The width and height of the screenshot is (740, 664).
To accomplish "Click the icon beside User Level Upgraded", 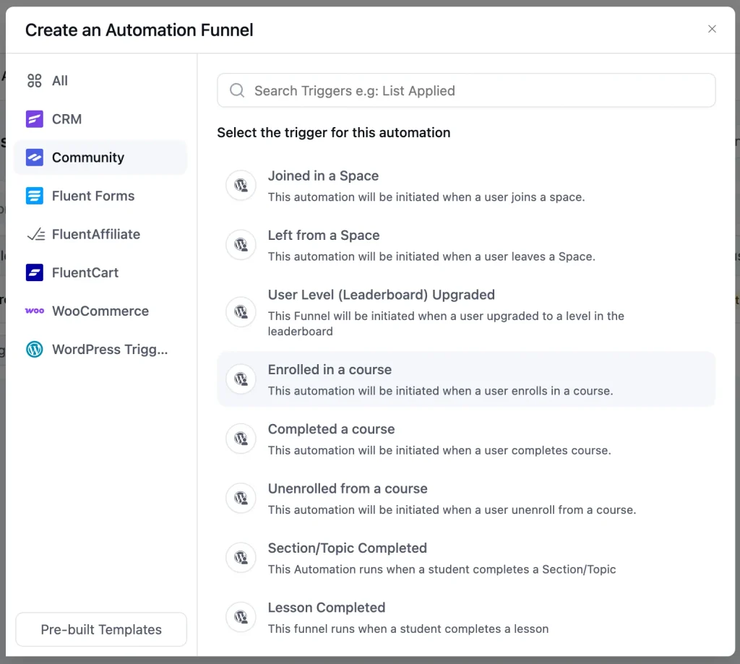I will coord(241,311).
